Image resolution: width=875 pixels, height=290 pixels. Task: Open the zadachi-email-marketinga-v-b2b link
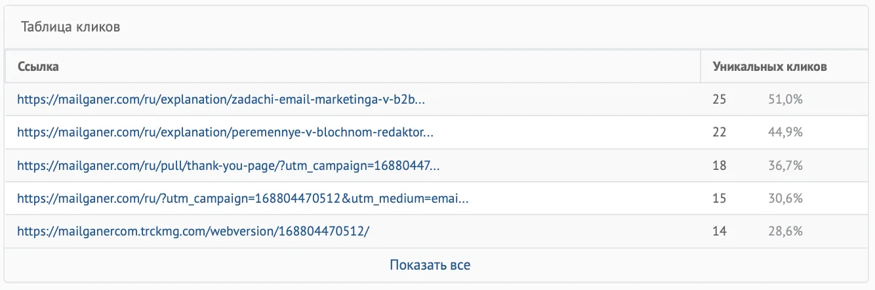(222, 100)
